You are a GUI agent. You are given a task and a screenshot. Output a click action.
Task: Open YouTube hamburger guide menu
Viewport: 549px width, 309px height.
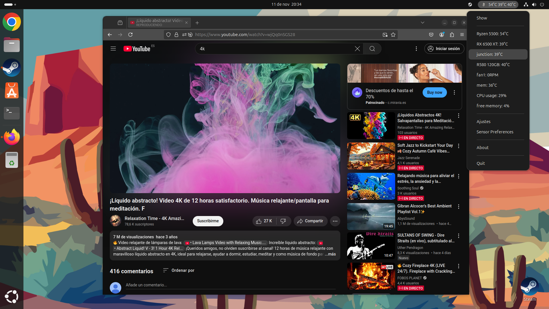[113, 49]
